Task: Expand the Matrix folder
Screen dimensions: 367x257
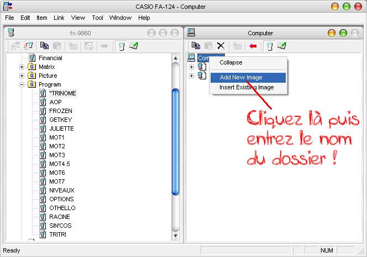Action: pos(22,67)
